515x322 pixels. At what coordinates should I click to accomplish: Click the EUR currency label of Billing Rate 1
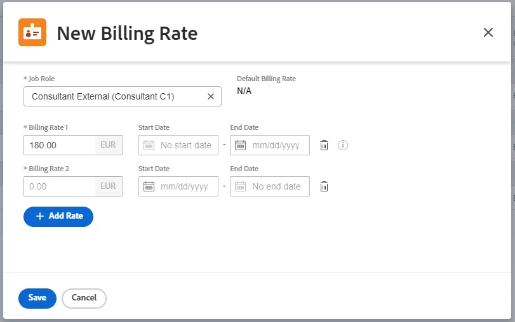tap(108, 145)
